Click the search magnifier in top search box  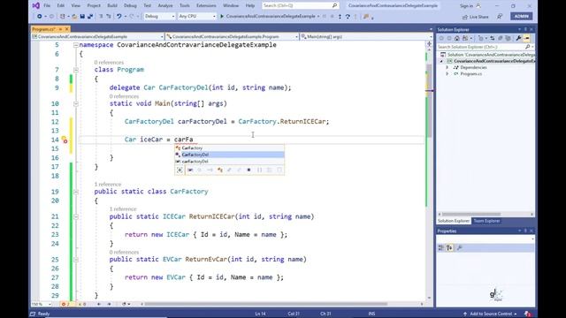pos(334,5)
